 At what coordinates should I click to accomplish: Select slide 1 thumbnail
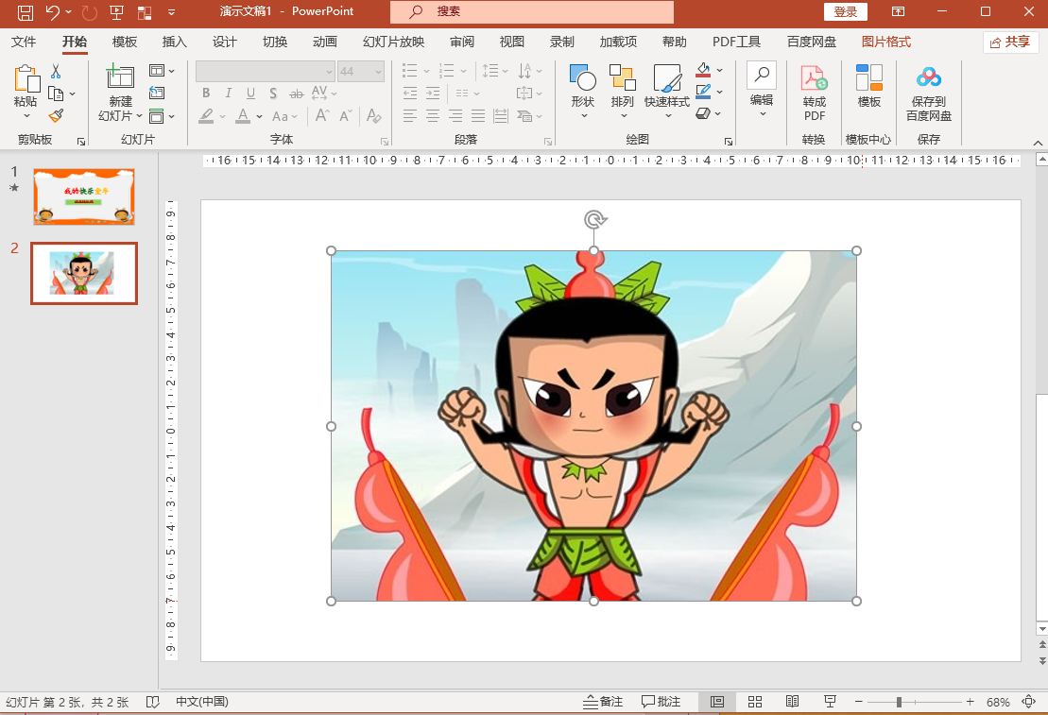pyautogui.click(x=84, y=196)
